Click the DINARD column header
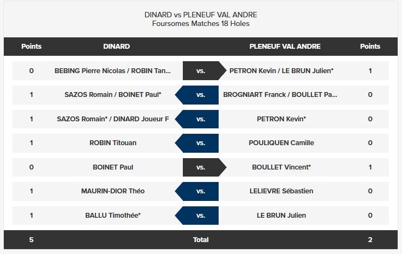The width and height of the screenshot is (402, 254). (117, 47)
